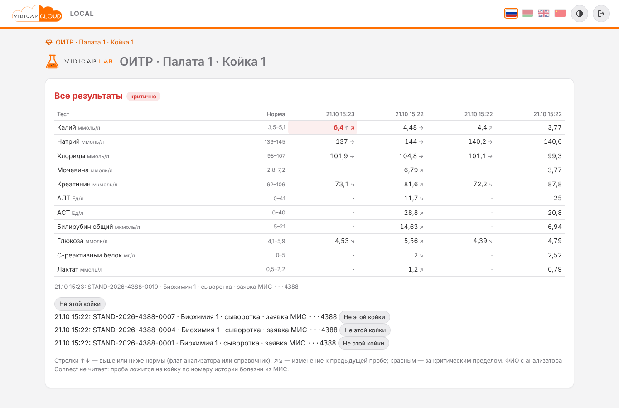This screenshot has height=408, width=619.
Task: Click the heart icon in the breadcrumb
Action: click(49, 42)
